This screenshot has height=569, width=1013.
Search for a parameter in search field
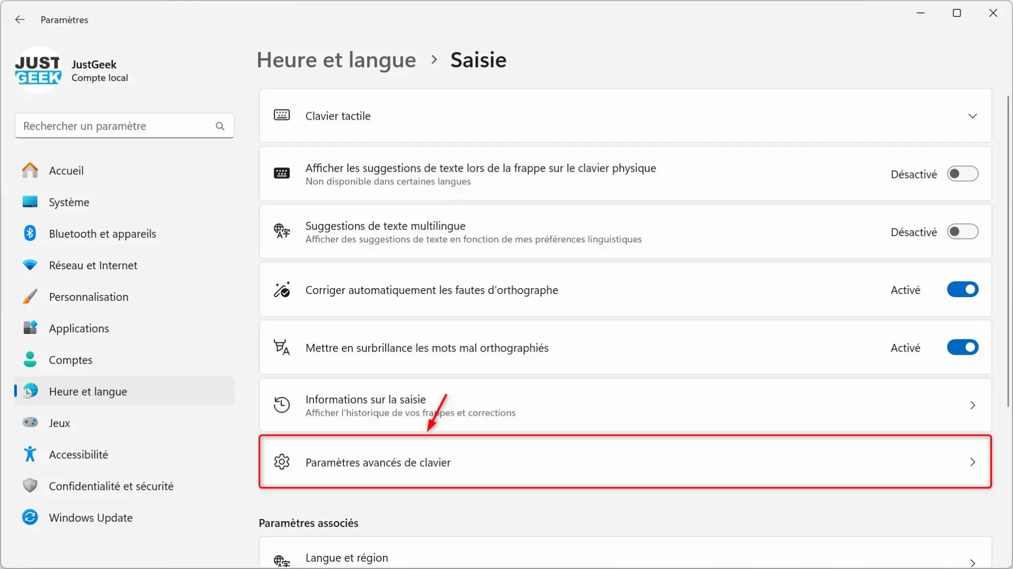123,125
